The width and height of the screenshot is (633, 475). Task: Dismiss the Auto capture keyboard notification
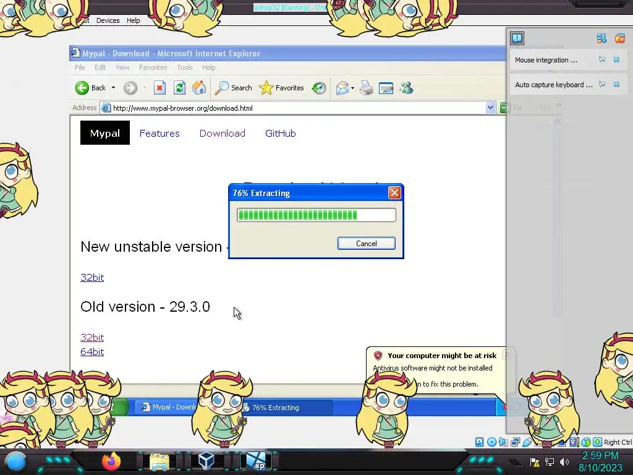click(x=616, y=84)
